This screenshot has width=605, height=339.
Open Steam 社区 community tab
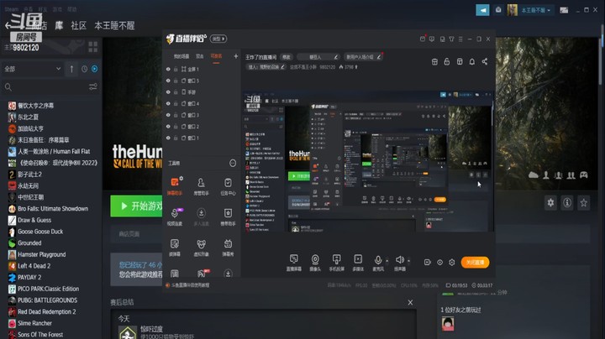click(78, 26)
